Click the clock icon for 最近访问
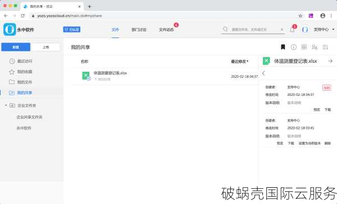The width and height of the screenshot is (337, 204). coord(12,61)
